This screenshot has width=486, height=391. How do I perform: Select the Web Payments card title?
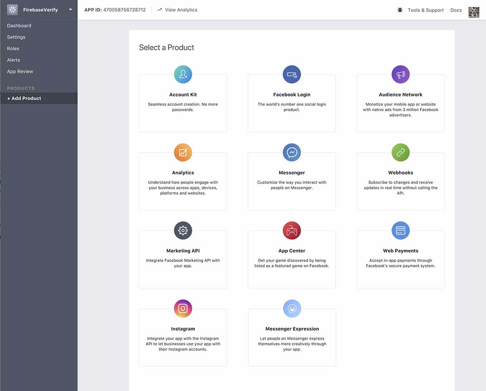(400, 251)
